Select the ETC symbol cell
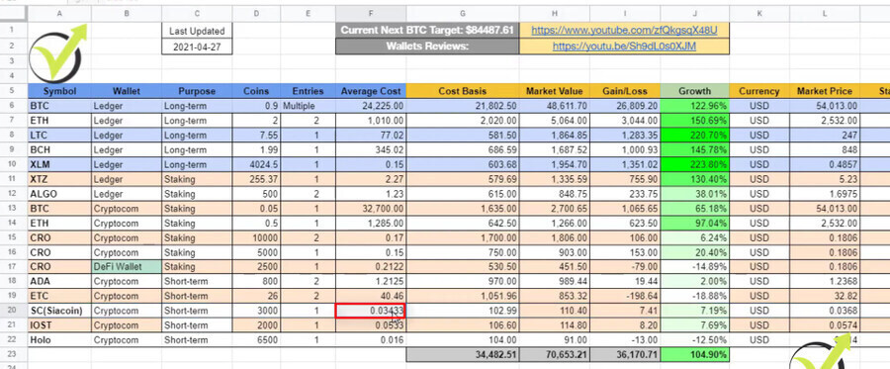Image resolution: width=890 pixels, height=369 pixels. click(59, 297)
